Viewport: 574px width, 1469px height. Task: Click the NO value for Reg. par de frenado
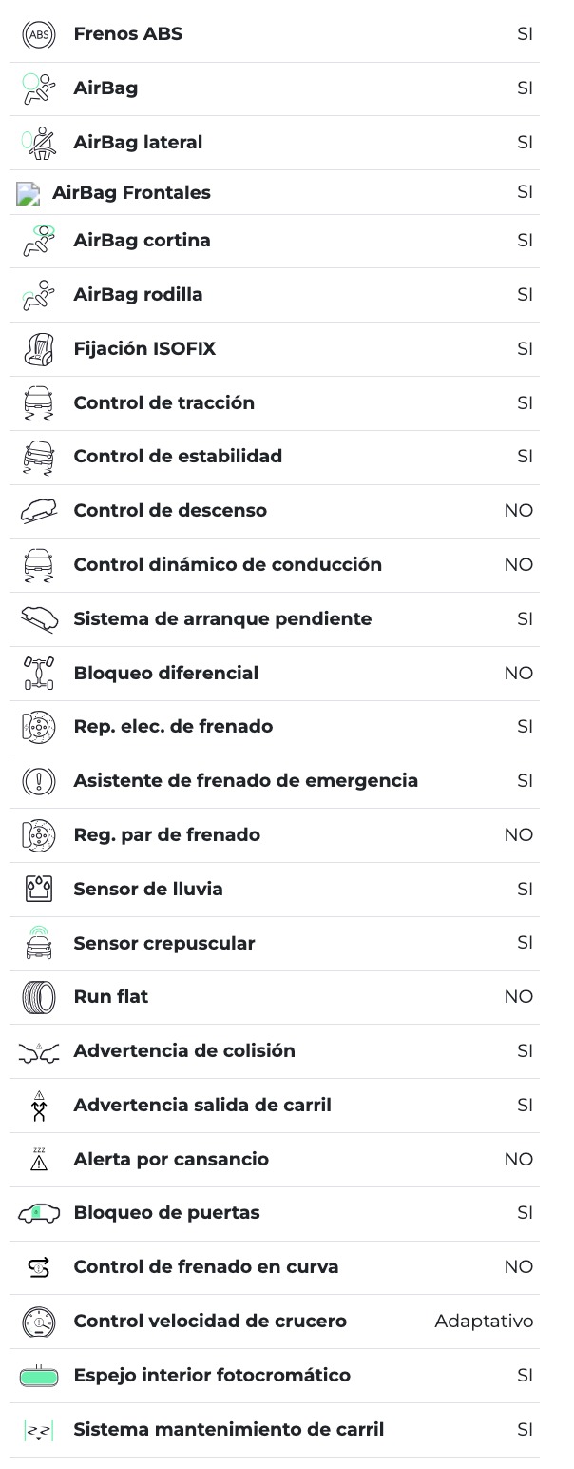pyautogui.click(x=518, y=835)
